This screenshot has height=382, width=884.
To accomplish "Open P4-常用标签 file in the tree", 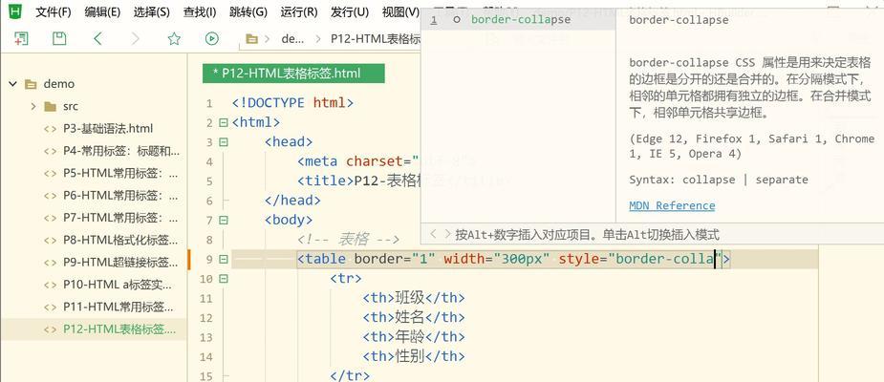I will coord(121,151).
